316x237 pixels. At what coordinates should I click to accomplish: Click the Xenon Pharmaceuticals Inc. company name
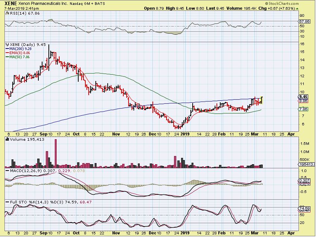click(x=43, y=4)
